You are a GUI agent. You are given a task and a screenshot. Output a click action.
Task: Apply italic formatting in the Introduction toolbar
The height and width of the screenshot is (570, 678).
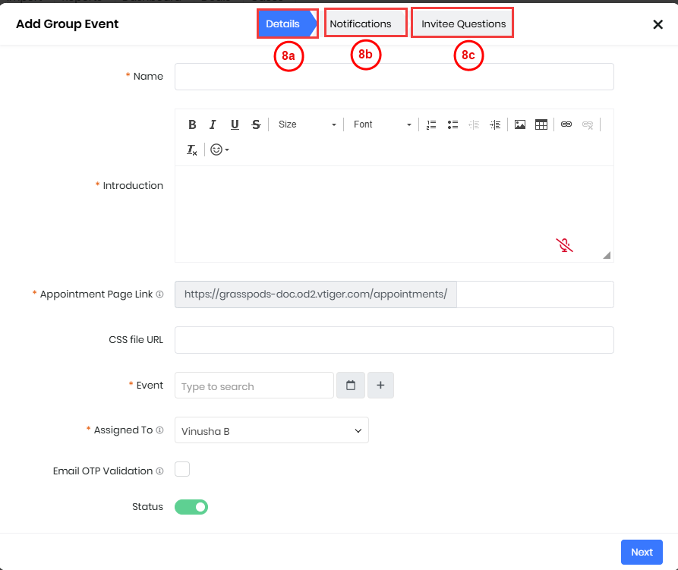tap(213, 124)
